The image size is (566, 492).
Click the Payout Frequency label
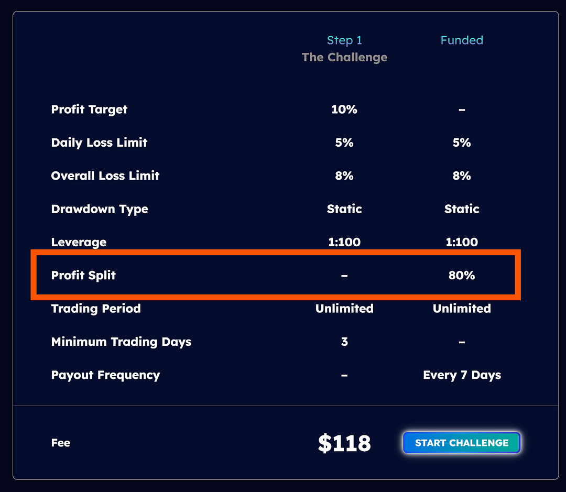pyautogui.click(x=105, y=375)
